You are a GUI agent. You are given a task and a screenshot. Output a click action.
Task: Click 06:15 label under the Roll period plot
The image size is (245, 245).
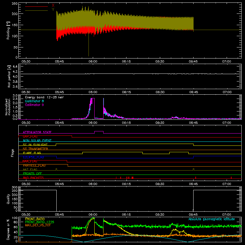[x=126, y=92]
